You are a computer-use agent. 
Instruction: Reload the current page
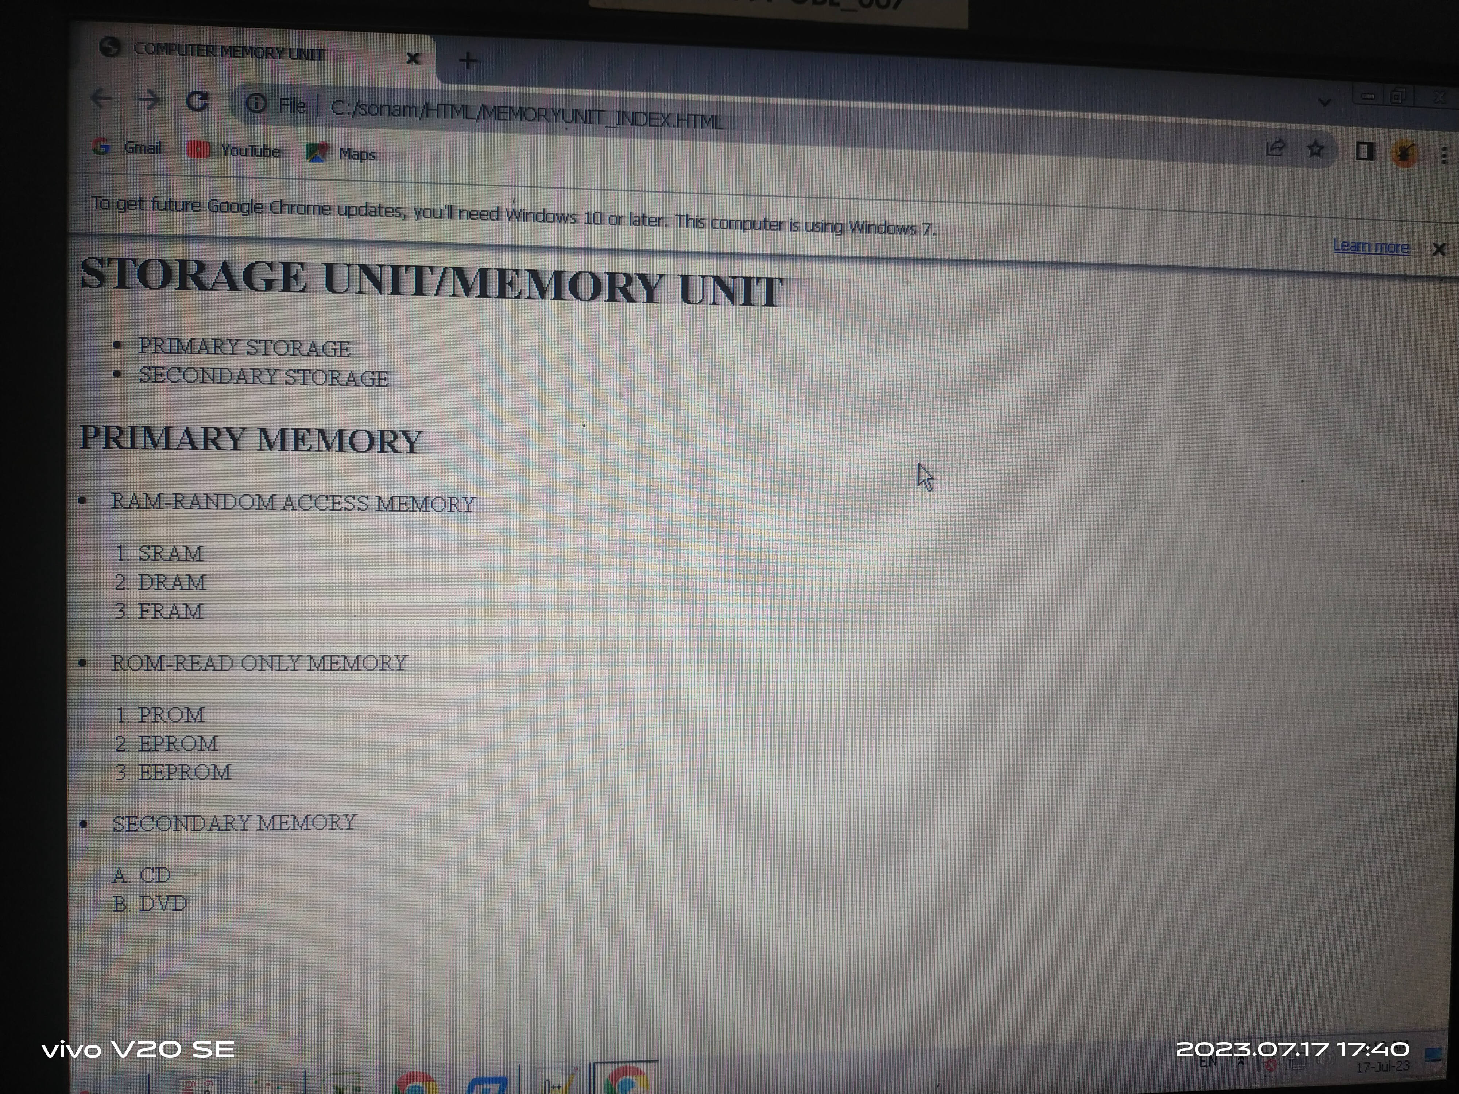(x=197, y=101)
